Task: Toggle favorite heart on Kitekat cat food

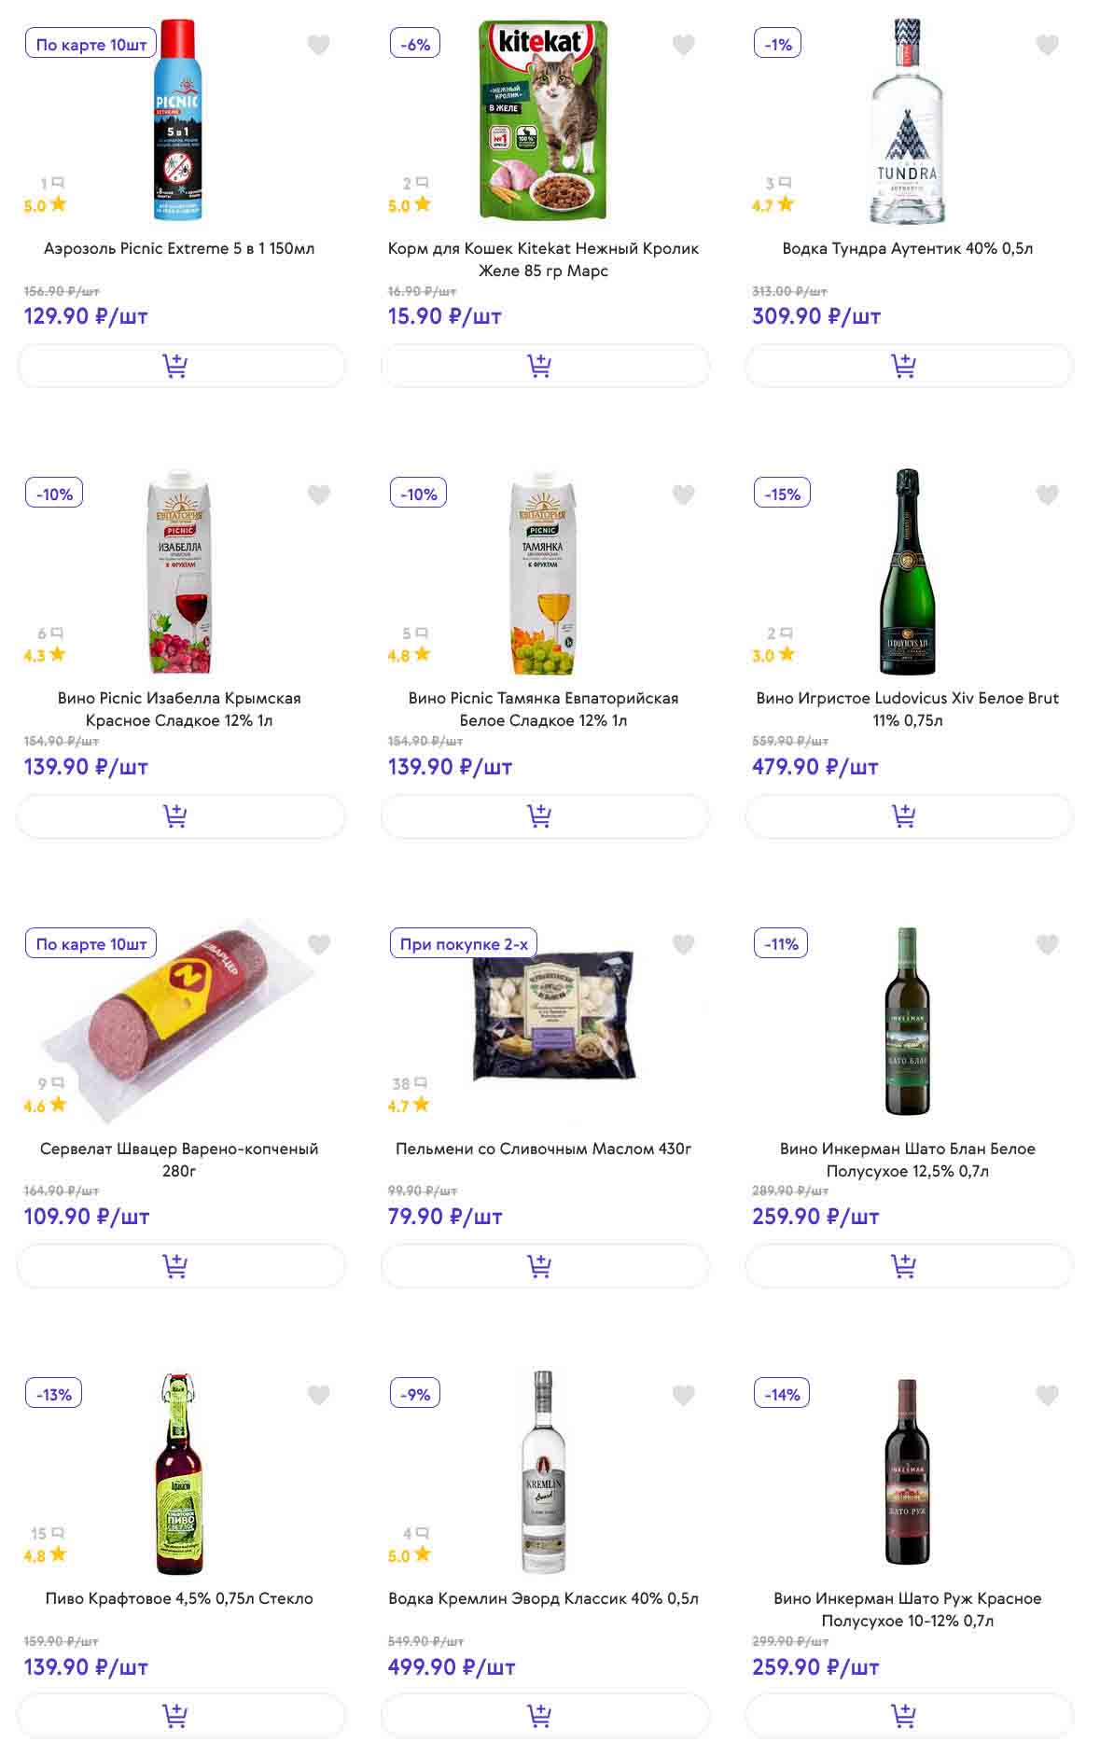Action: [684, 45]
